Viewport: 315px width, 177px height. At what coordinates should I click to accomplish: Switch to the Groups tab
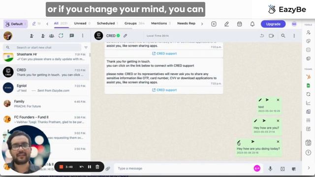134,24
